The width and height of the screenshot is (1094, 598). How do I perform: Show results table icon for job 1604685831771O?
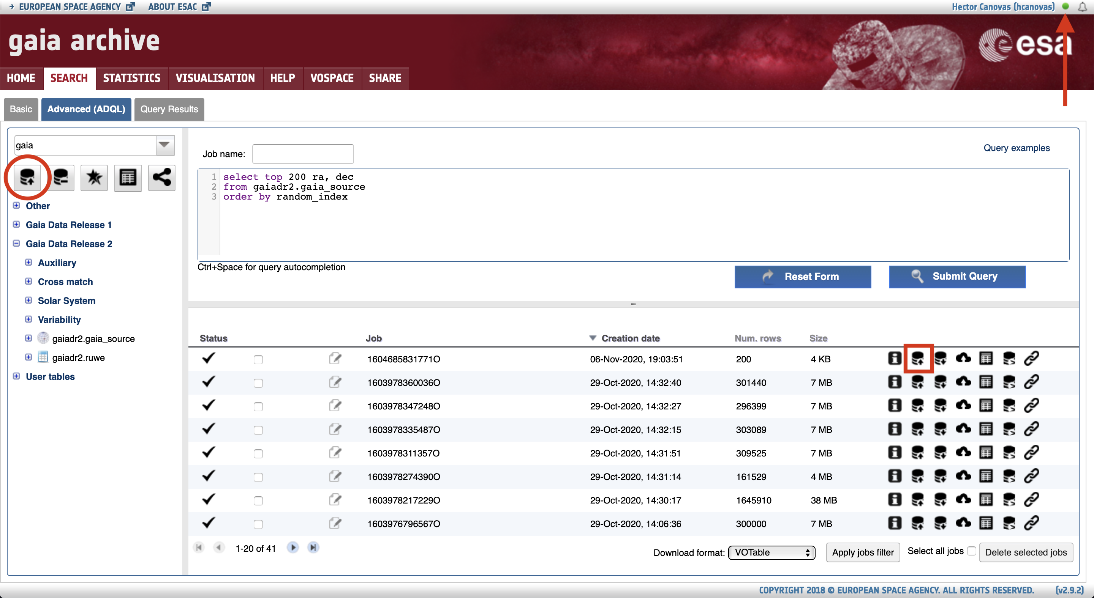[986, 358]
